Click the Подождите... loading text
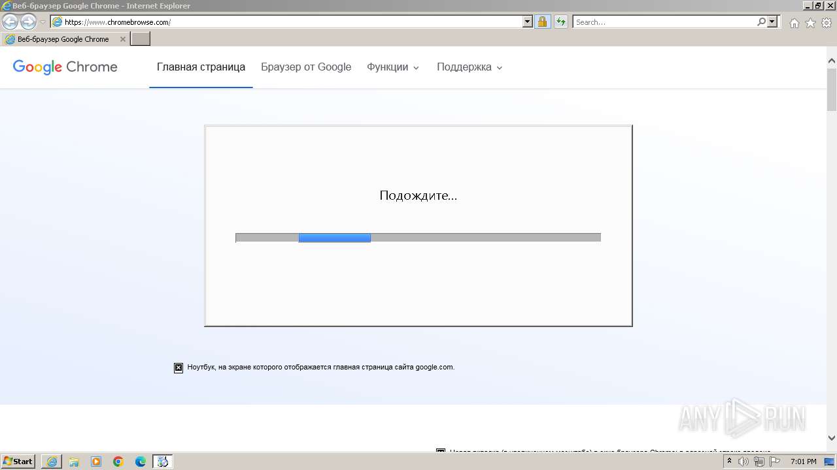 pos(418,195)
